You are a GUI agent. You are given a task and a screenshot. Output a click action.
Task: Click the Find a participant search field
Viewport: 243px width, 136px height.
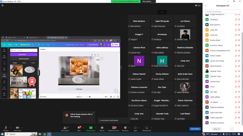[x=223, y=12]
